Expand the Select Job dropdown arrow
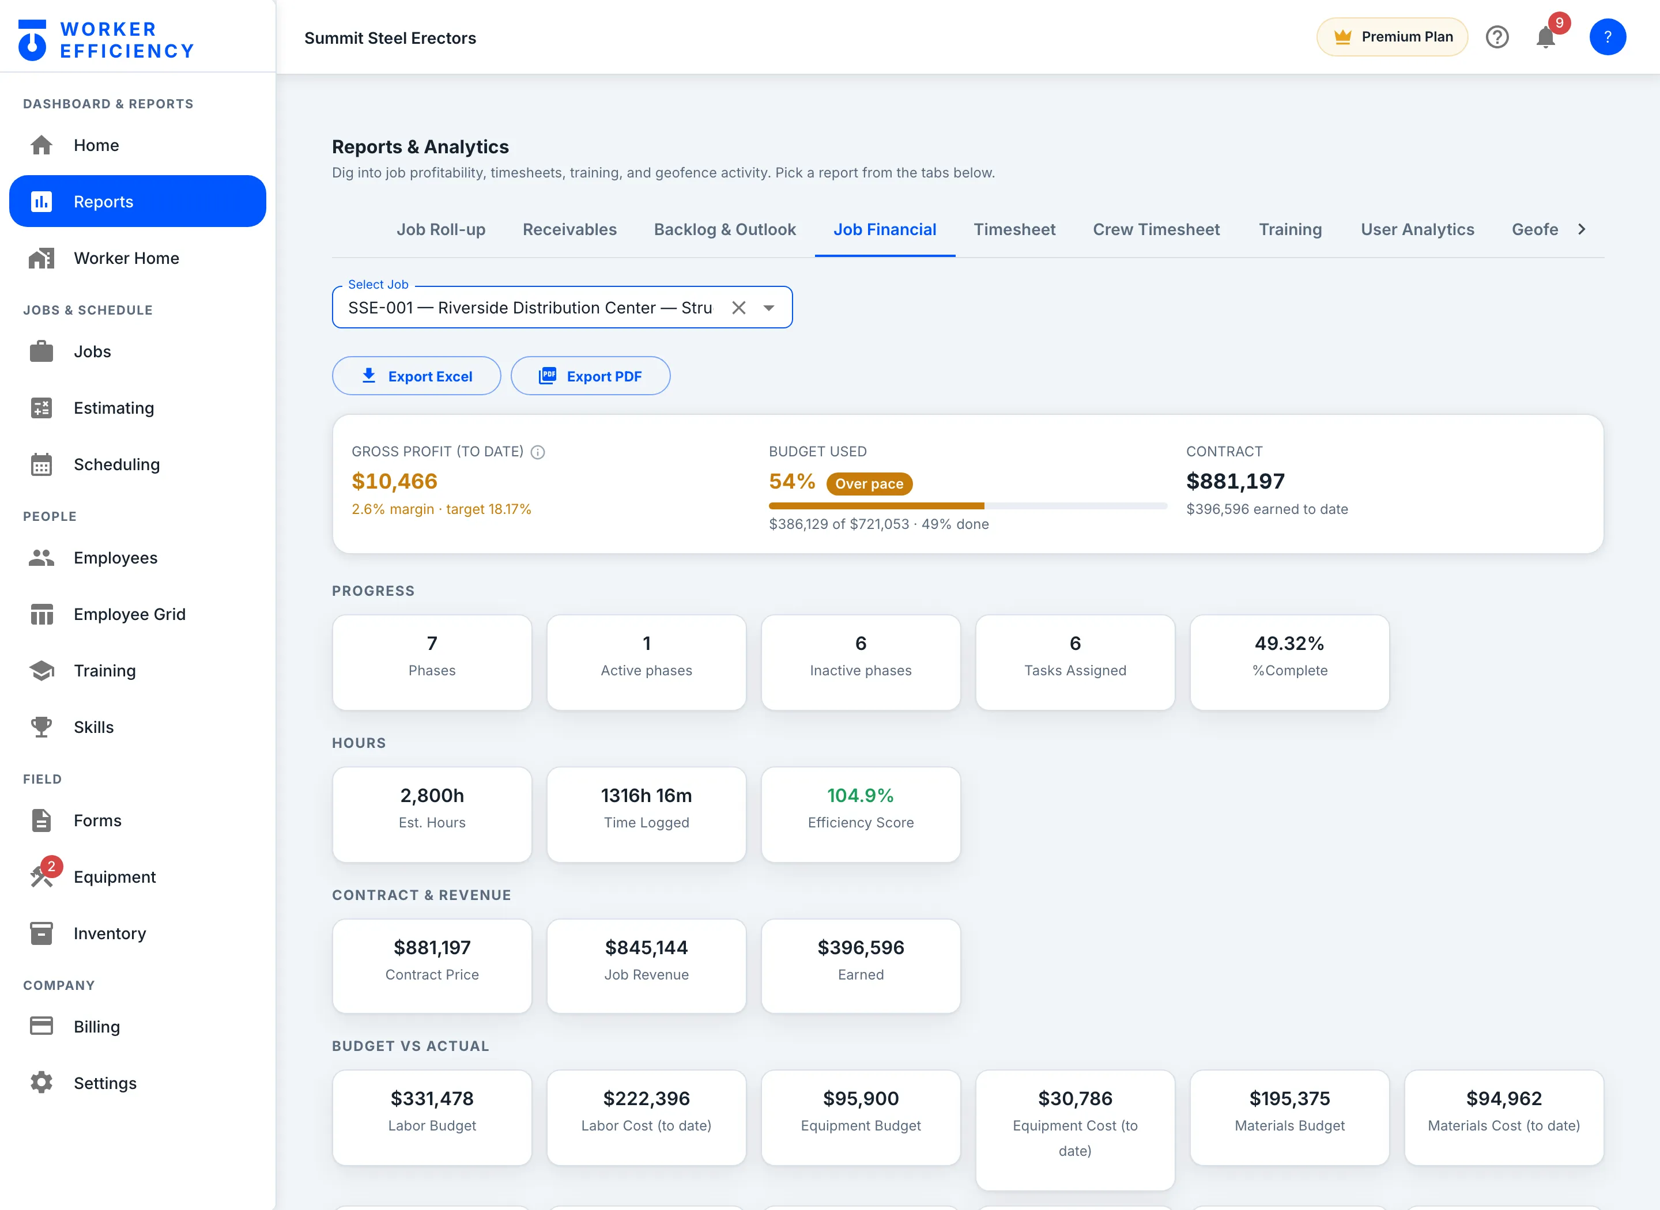1660x1210 pixels. pyautogui.click(x=768, y=308)
